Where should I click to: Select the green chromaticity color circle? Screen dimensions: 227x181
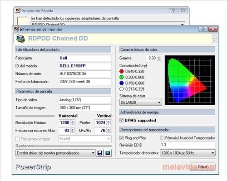122,77
